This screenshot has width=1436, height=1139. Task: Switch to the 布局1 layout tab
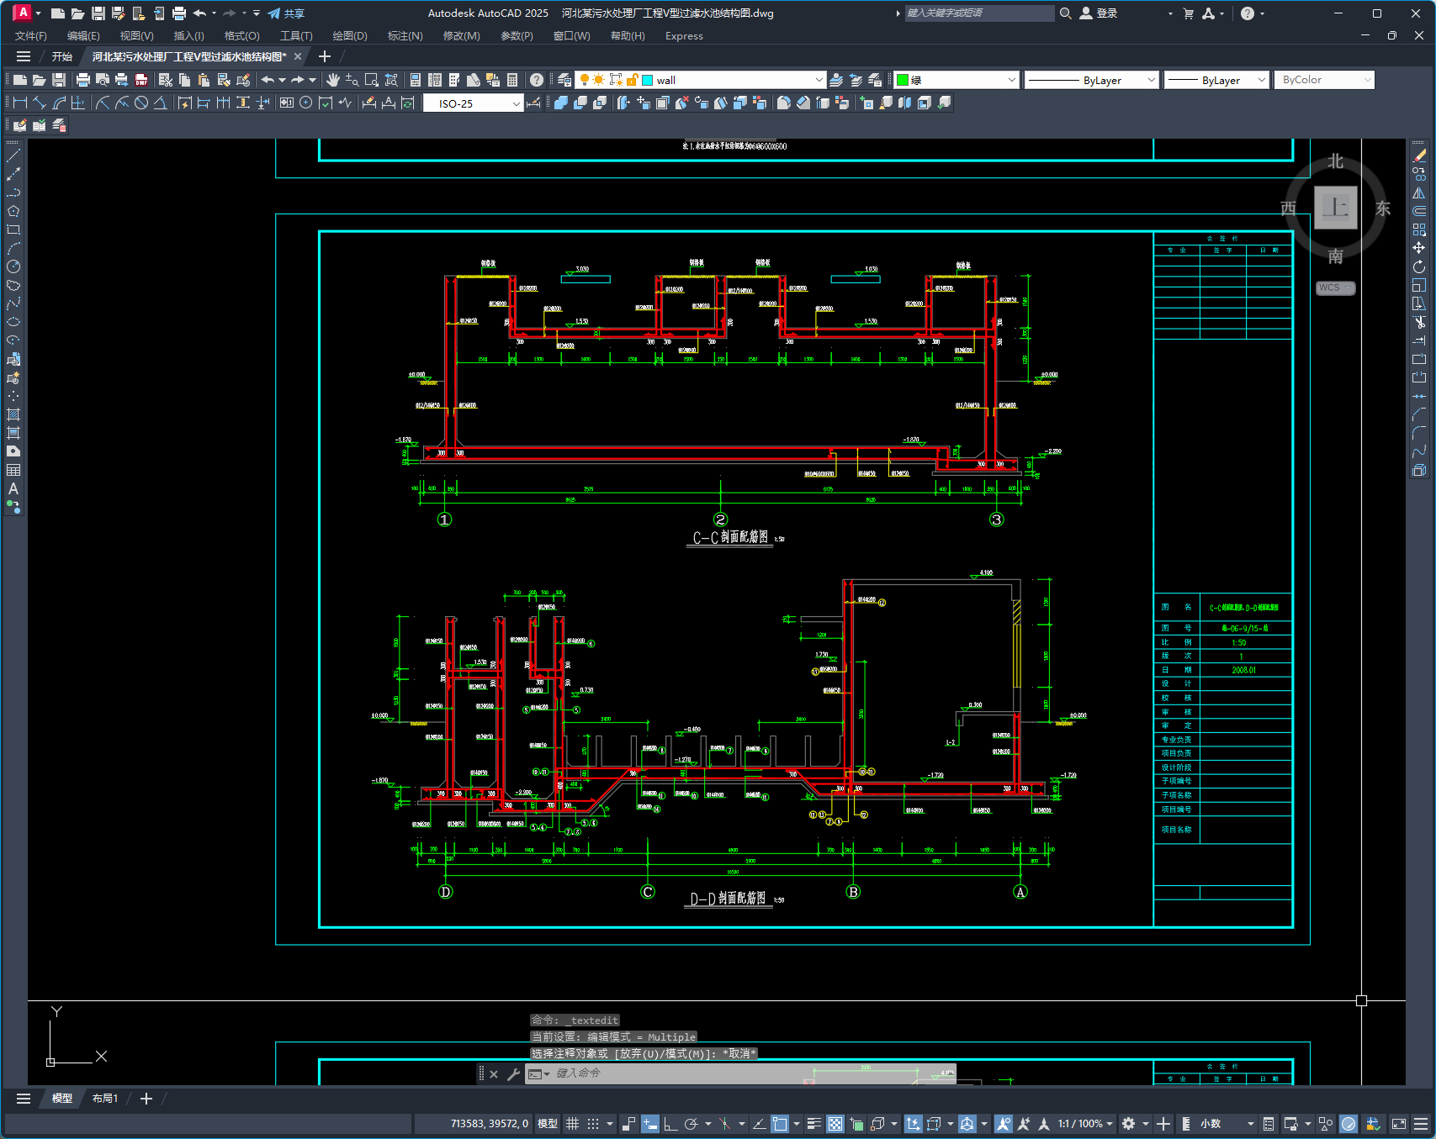[x=105, y=1099]
